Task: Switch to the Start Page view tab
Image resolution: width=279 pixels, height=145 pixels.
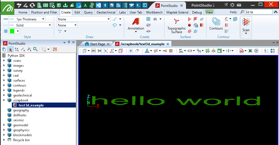Action: (97, 44)
